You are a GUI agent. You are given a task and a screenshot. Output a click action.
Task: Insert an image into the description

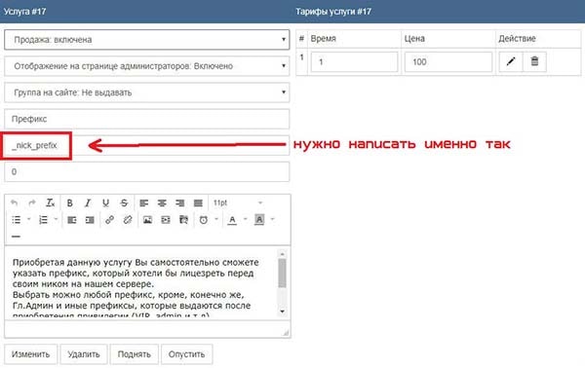click(147, 220)
